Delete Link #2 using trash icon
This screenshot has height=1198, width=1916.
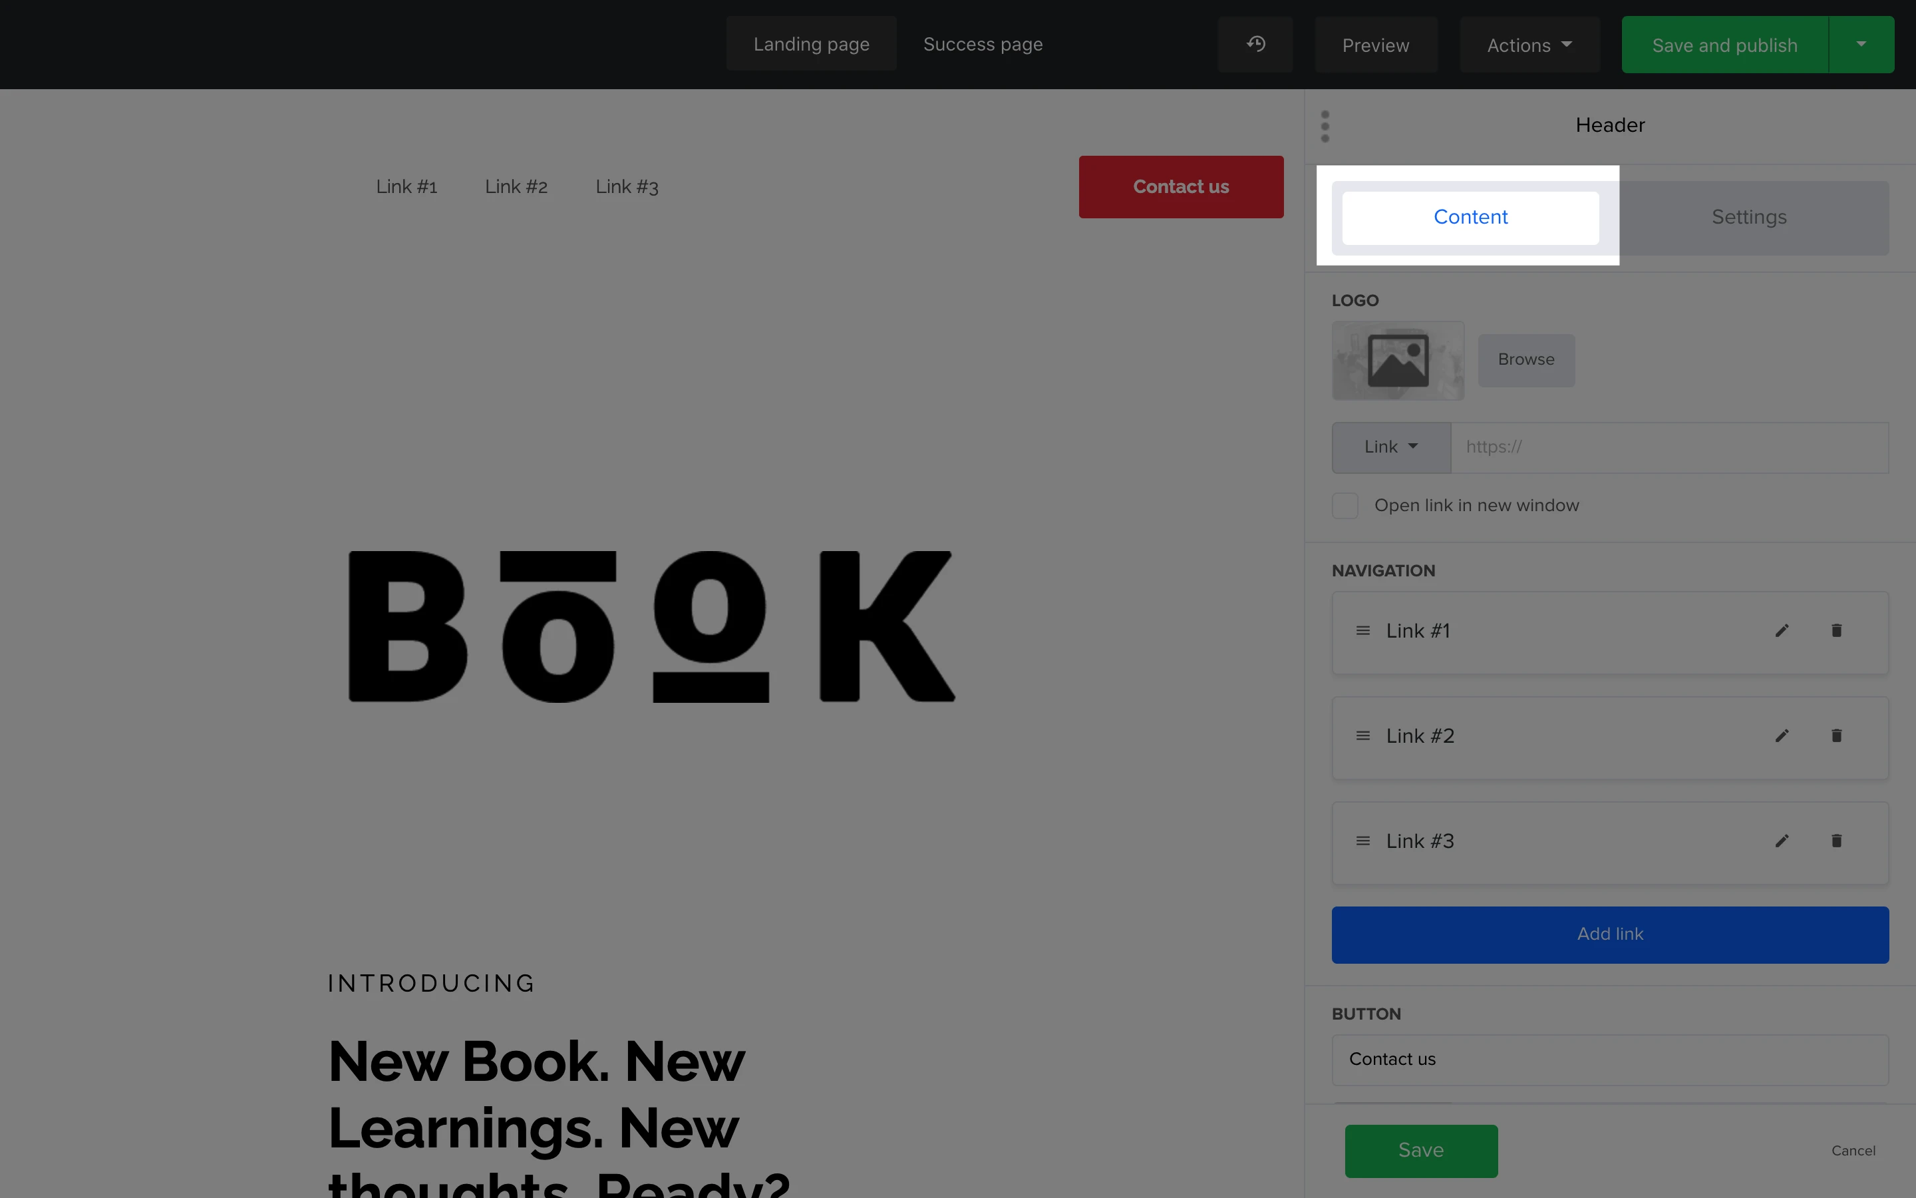pos(1836,736)
